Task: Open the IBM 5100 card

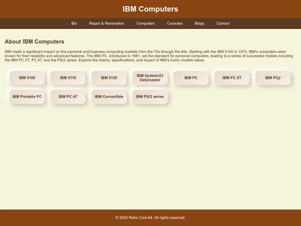Action: coord(27,78)
